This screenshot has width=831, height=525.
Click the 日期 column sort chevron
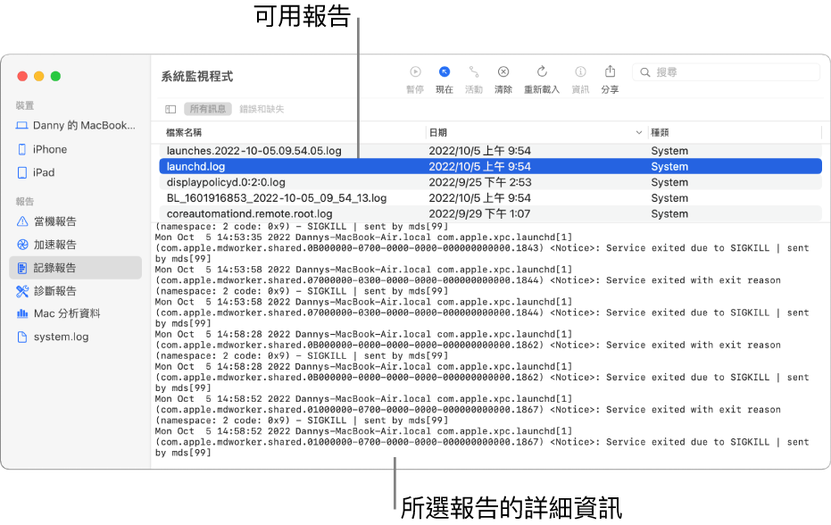click(x=638, y=132)
